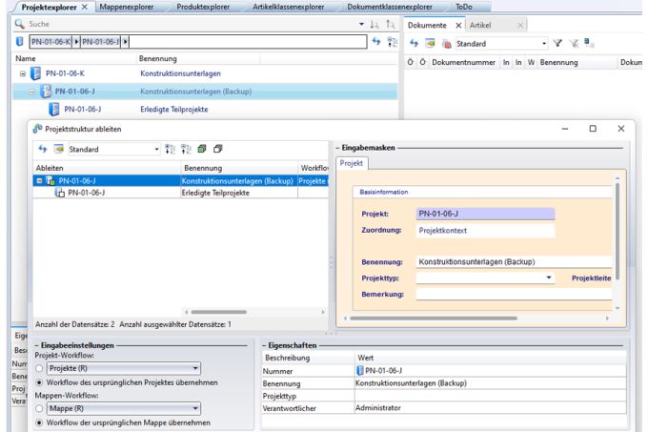Image resolution: width=648 pixels, height=432 pixels.
Task: Click collapse-all tree icon in dialog toolbar
Action: click(186, 149)
